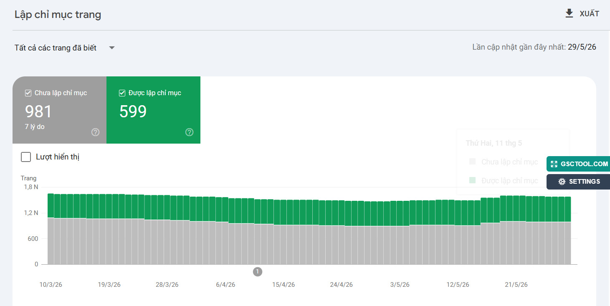Open the GSCTOOL.COM expand button
Image resolution: width=610 pixels, height=306 pixels.
point(578,164)
